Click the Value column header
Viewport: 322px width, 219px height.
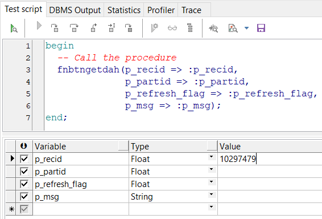click(270, 147)
